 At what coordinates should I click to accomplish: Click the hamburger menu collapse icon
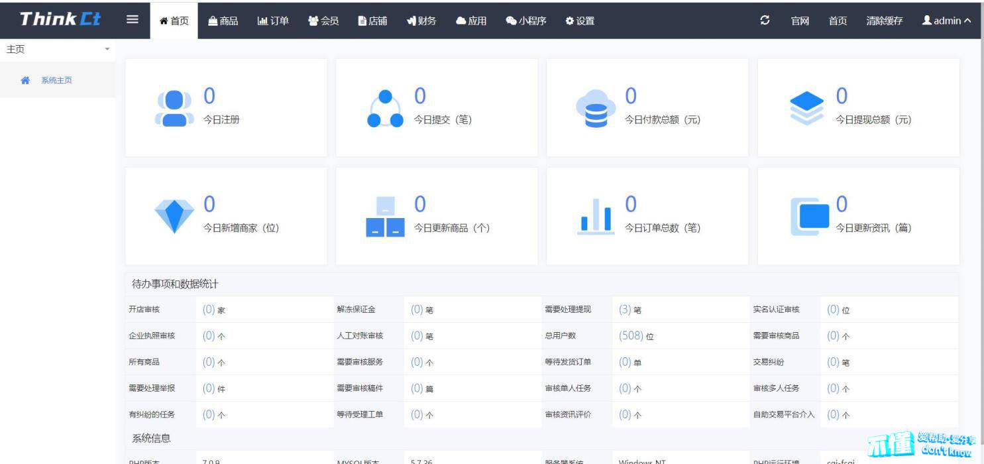133,20
